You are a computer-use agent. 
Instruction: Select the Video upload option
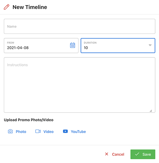click(x=45, y=131)
